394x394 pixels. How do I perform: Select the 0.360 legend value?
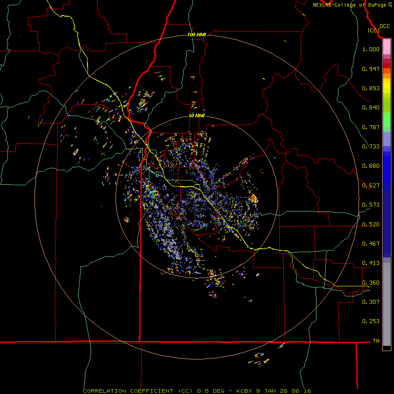coord(371,283)
